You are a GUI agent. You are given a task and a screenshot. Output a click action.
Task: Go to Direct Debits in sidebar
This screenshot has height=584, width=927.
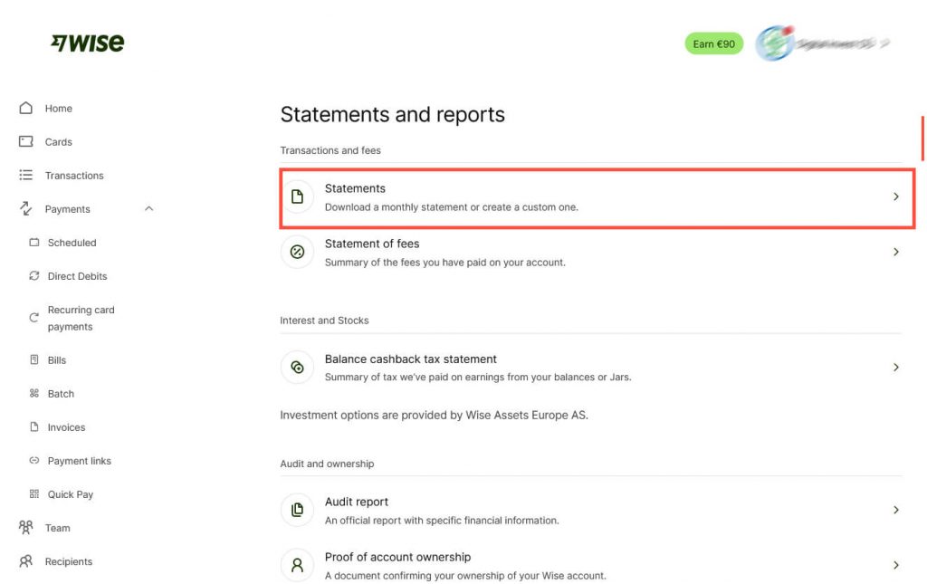pyautogui.click(x=77, y=276)
